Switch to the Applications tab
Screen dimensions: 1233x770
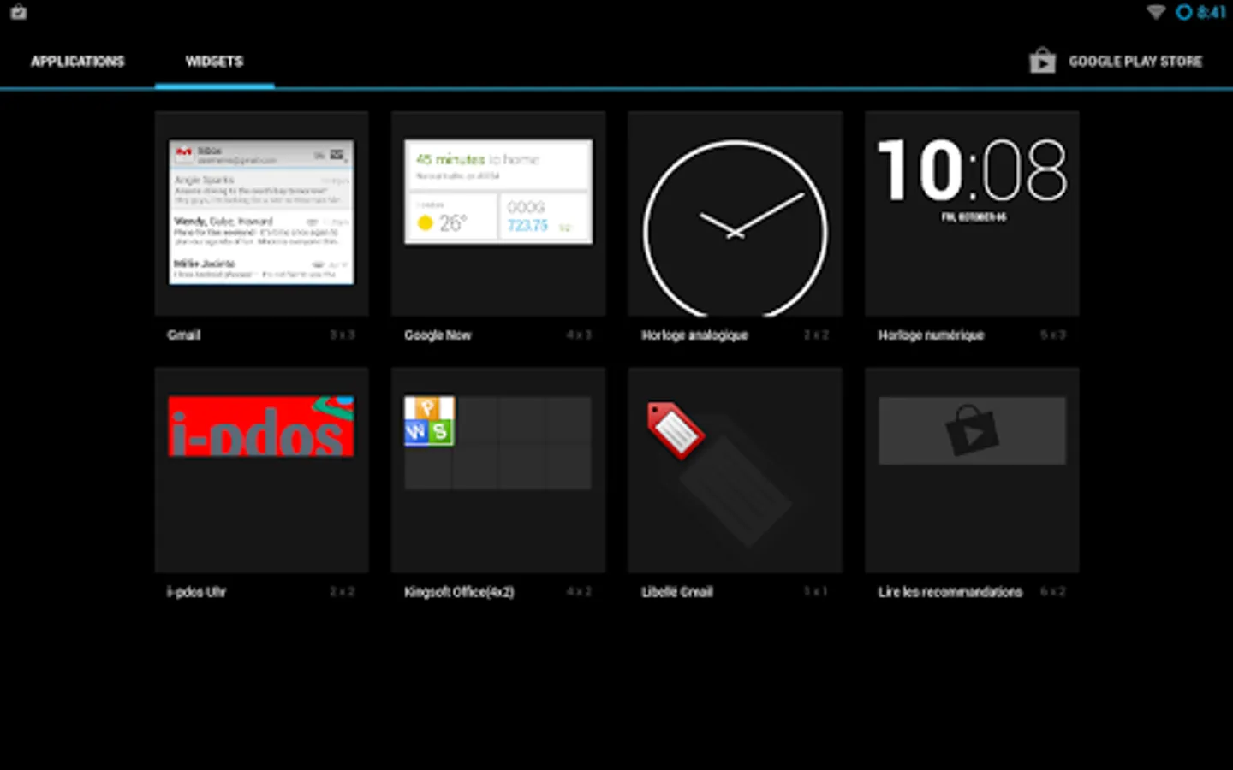pyautogui.click(x=78, y=62)
